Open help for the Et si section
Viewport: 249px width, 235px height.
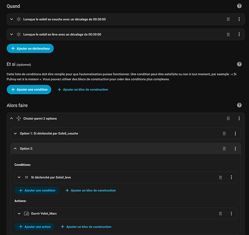point(239,64)
